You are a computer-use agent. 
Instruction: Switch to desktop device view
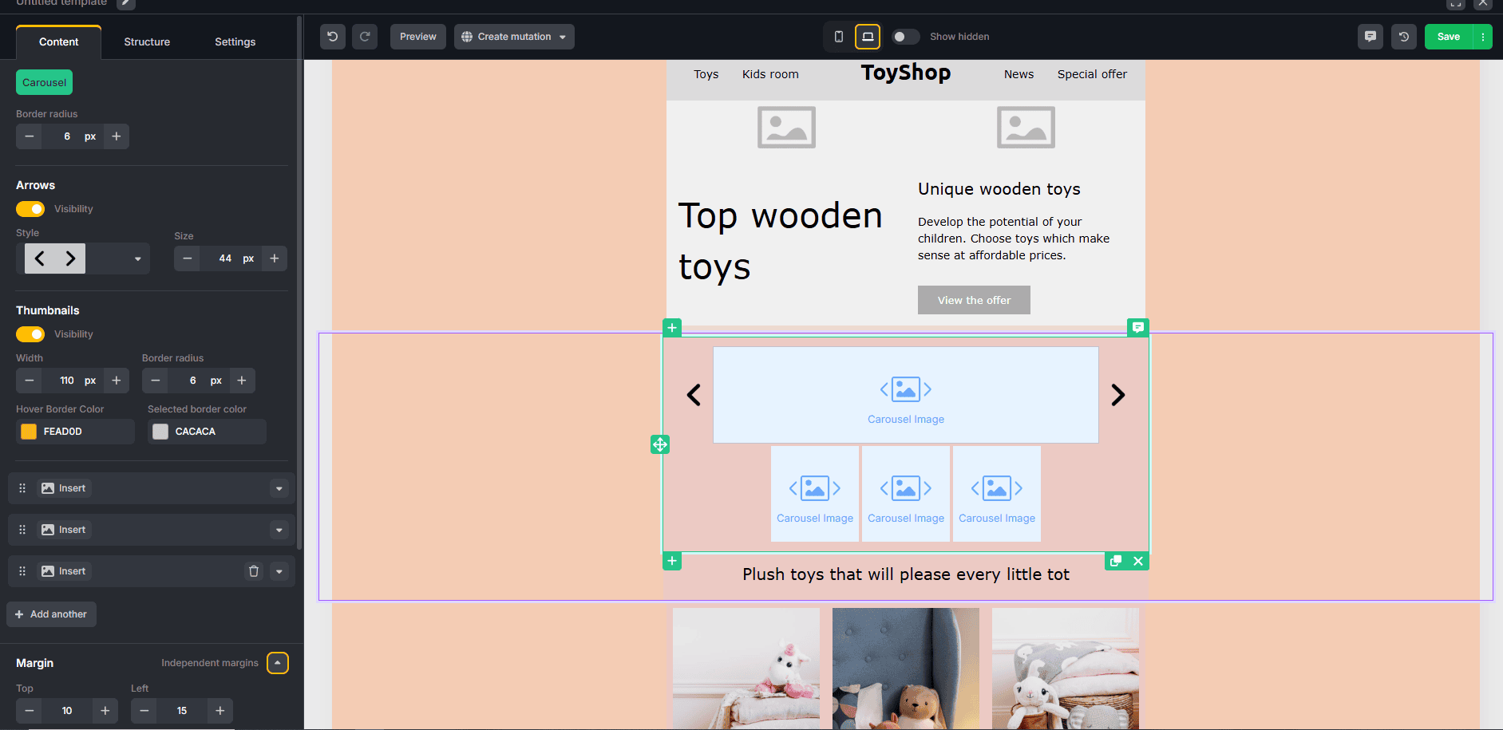click(x=868, y=37)
